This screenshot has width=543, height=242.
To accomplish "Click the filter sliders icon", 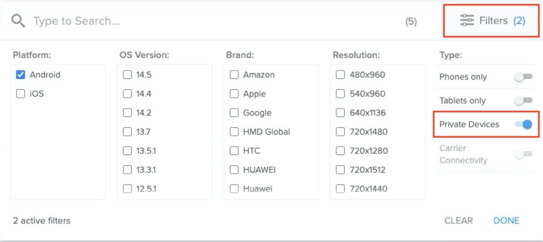I will [467, 21].
